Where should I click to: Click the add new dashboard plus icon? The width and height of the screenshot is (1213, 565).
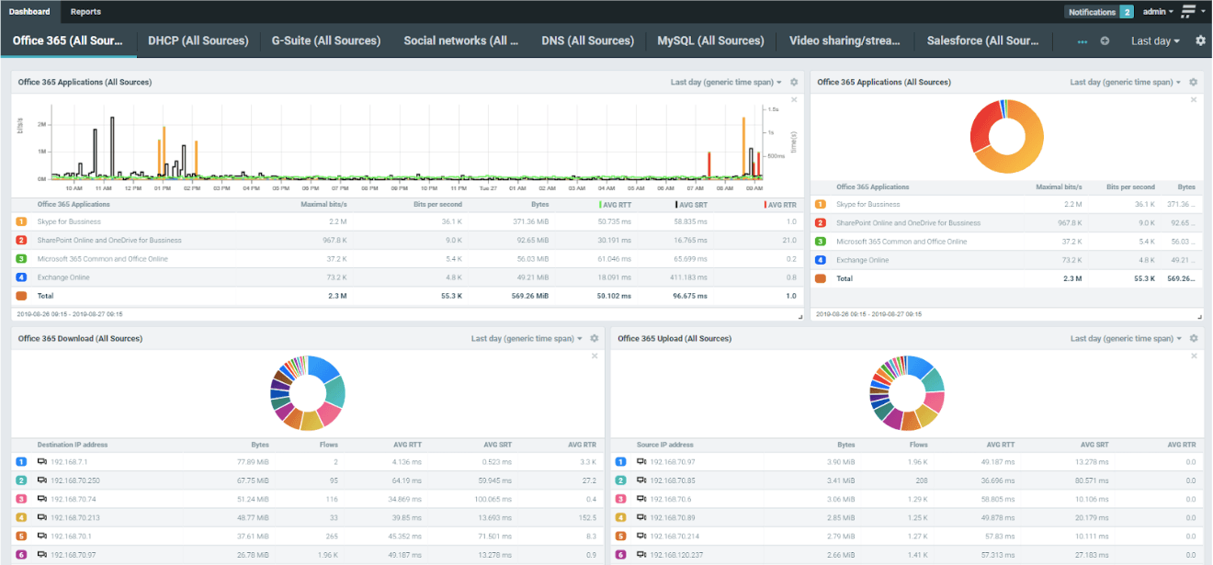(1105, 41)
